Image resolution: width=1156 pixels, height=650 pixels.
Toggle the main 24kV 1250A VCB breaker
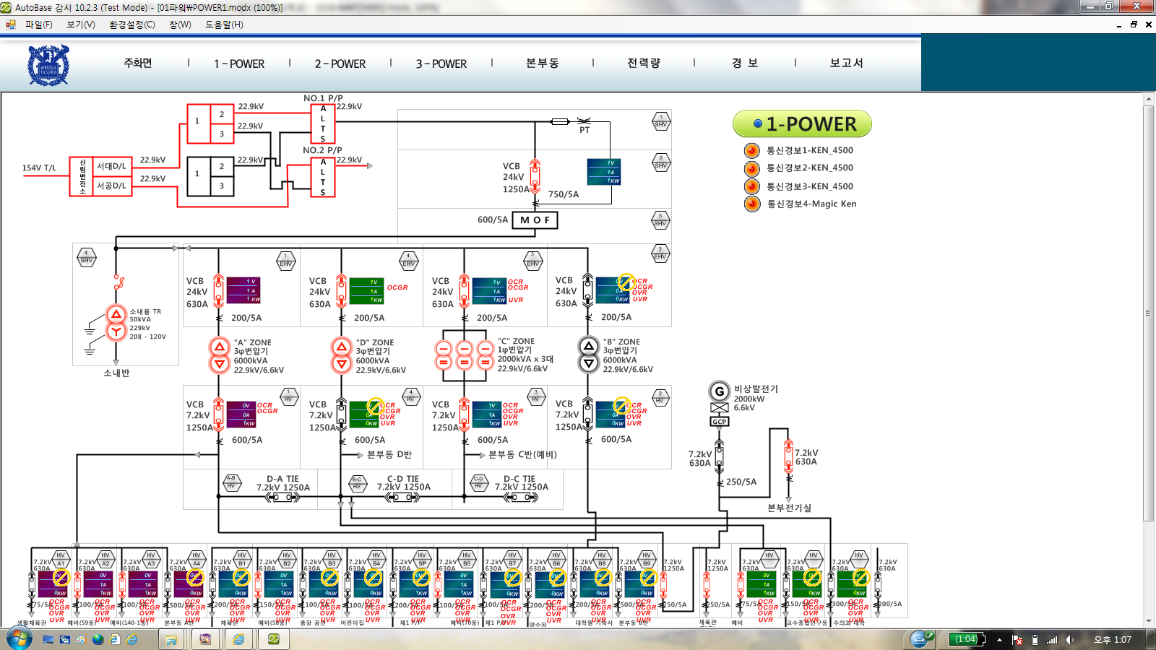click(535, 177)
